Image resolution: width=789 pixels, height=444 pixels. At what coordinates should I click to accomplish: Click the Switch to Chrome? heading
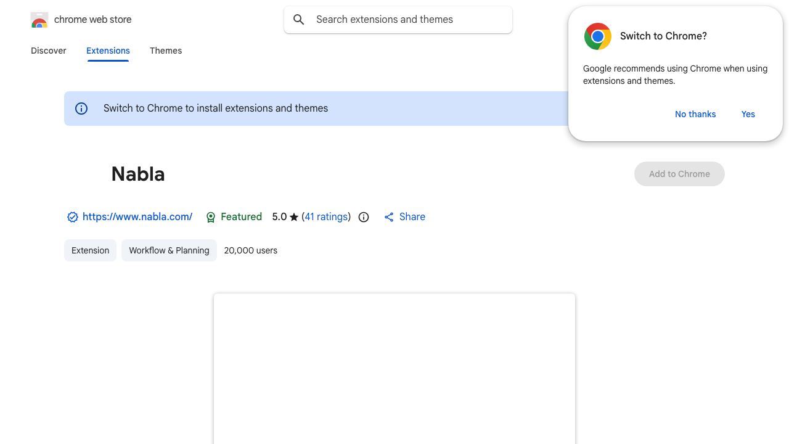tap(663, 36)
